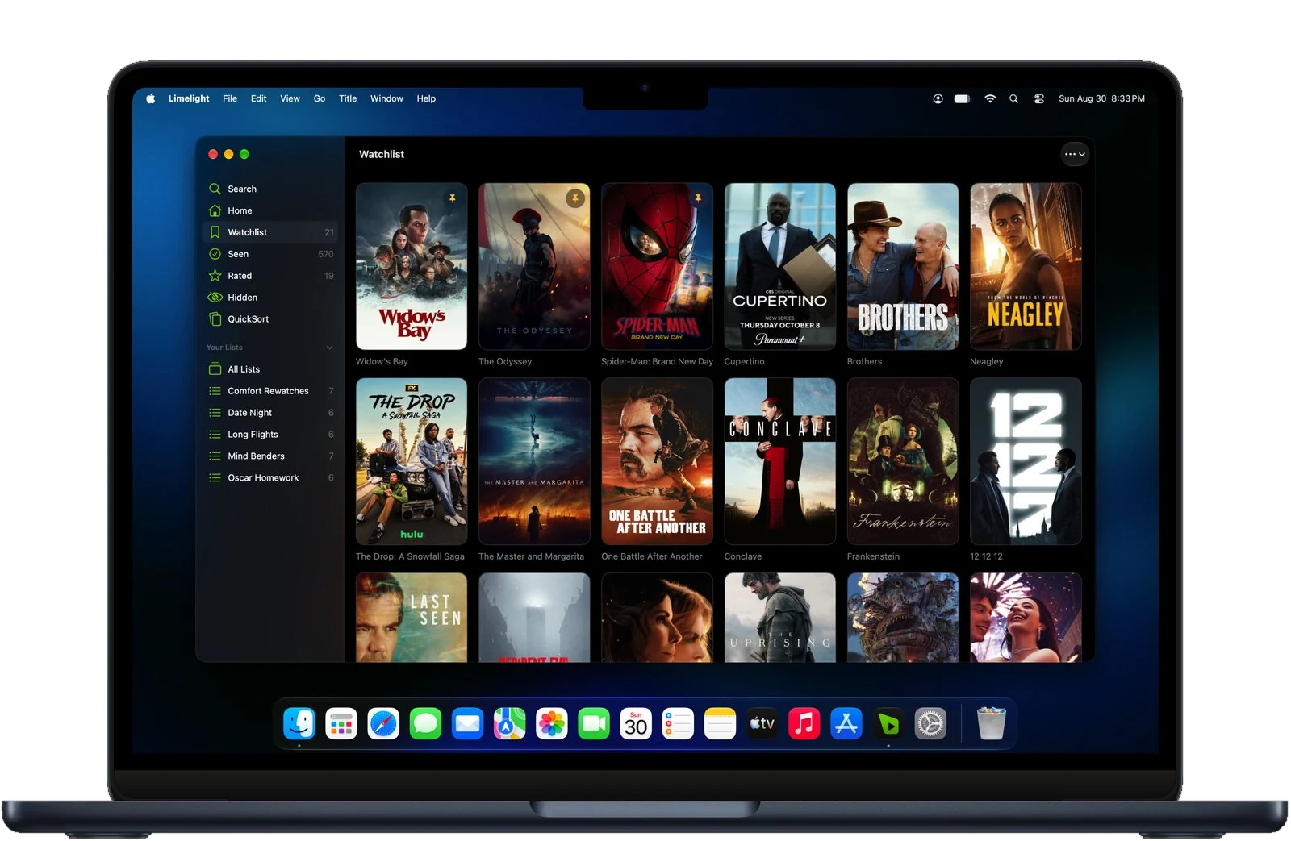Open the Last Seen poster
The height and width of the screenshot is (841, 1291).
[x=412, y=618]
